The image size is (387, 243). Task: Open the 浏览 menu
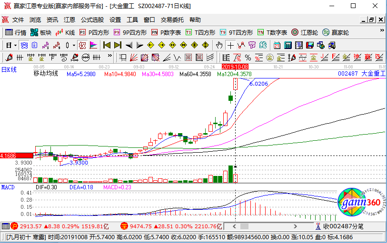pyautogui.click(x=35, y=19)
